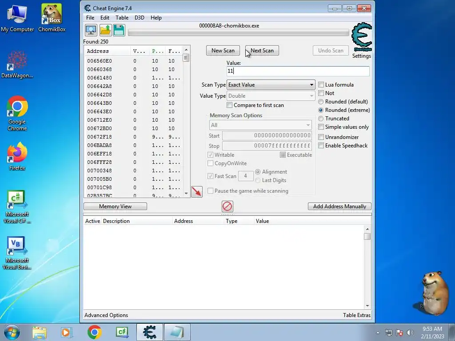This screenshot has width=455, height=341.
Task: Open Table Extras
Action: pyautogui.click(x=357, y=315)
